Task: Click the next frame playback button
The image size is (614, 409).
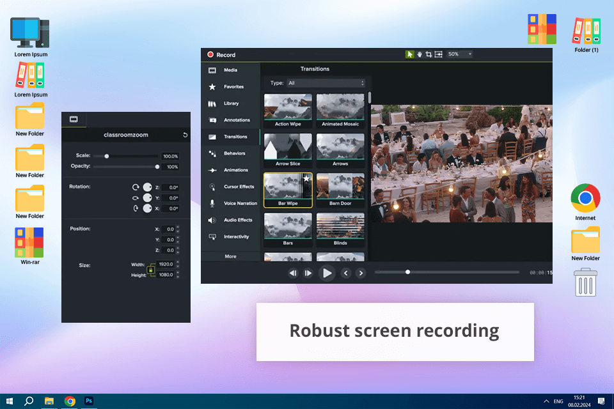Action: click(x=308, y=273)
